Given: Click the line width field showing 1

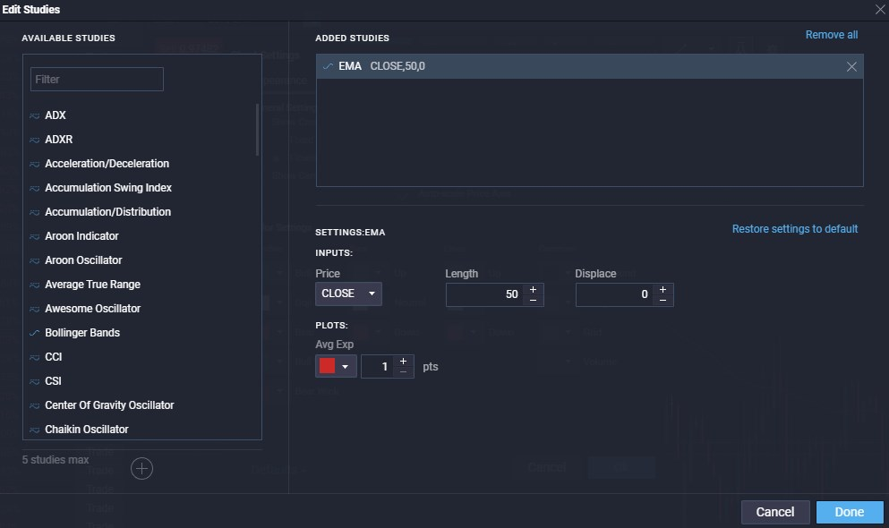Looking at the screenshot, I should point(378,367).
